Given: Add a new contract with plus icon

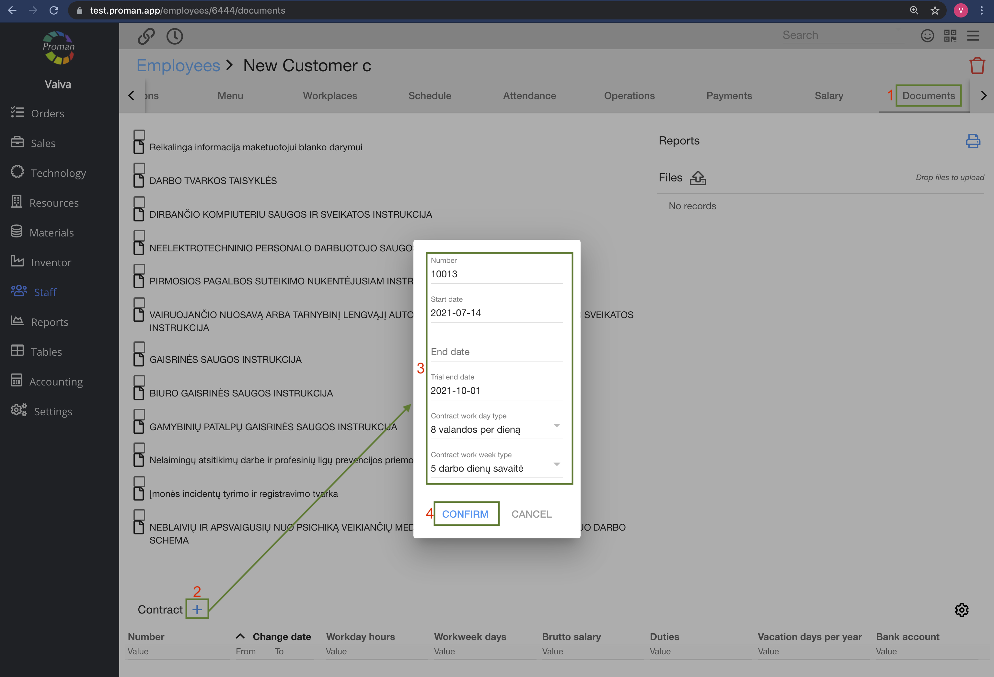Looking at the screenshot, I should pyautogui.click(x=197, y=609).
